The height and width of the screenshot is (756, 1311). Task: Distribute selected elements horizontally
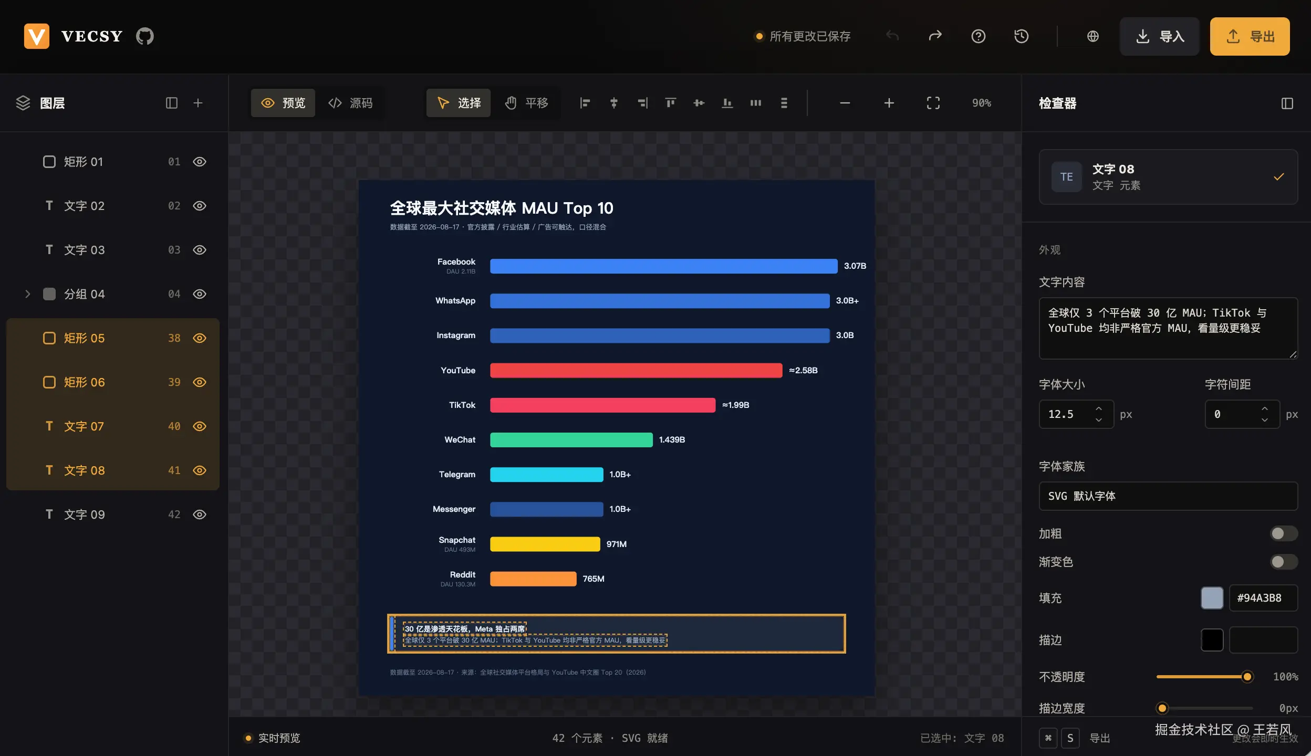[756, 103]
